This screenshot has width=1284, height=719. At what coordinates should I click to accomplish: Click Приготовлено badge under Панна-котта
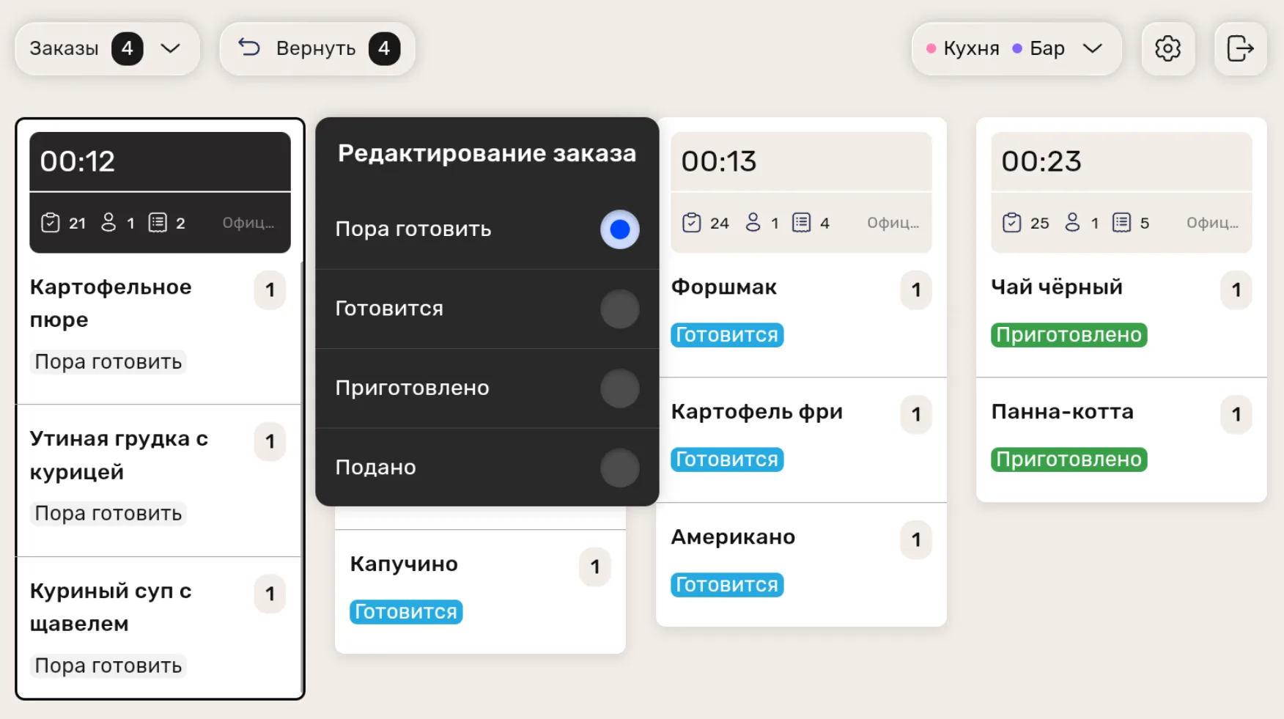pos(1069,460)
